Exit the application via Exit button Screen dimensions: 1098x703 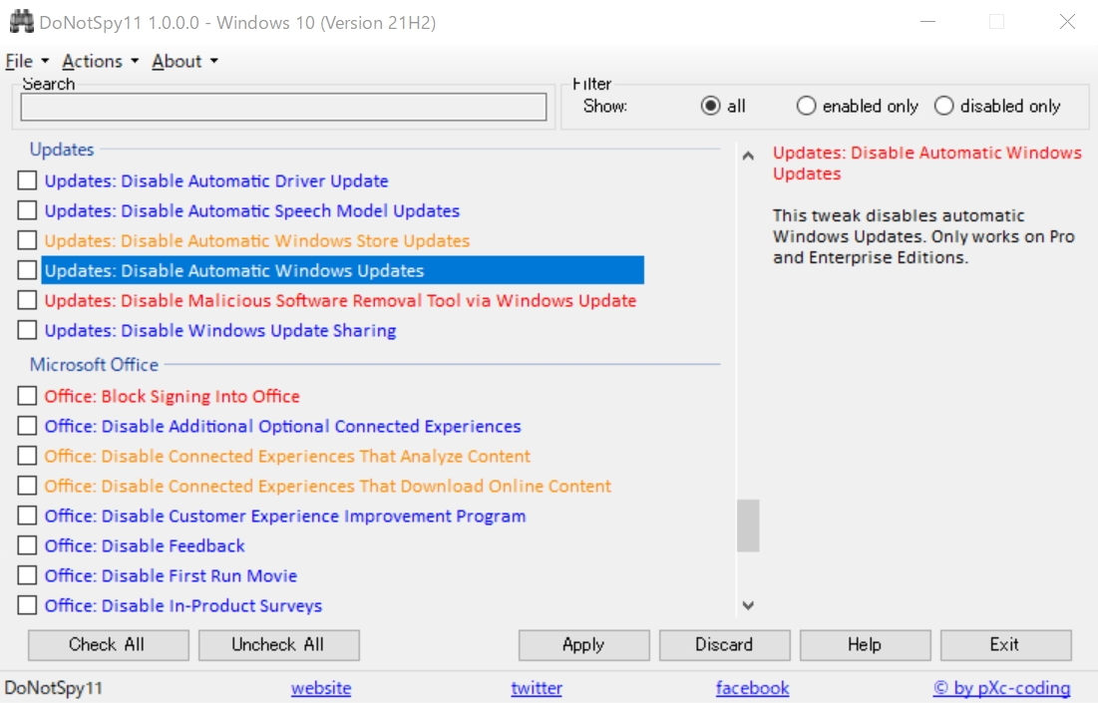pyautogui.click(x=1005, y=644)
